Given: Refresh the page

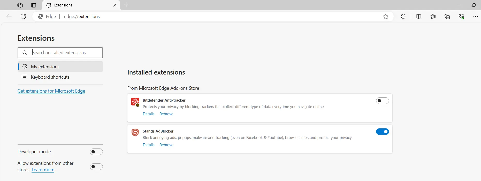Looking at the screenshot, I should 23,17.
